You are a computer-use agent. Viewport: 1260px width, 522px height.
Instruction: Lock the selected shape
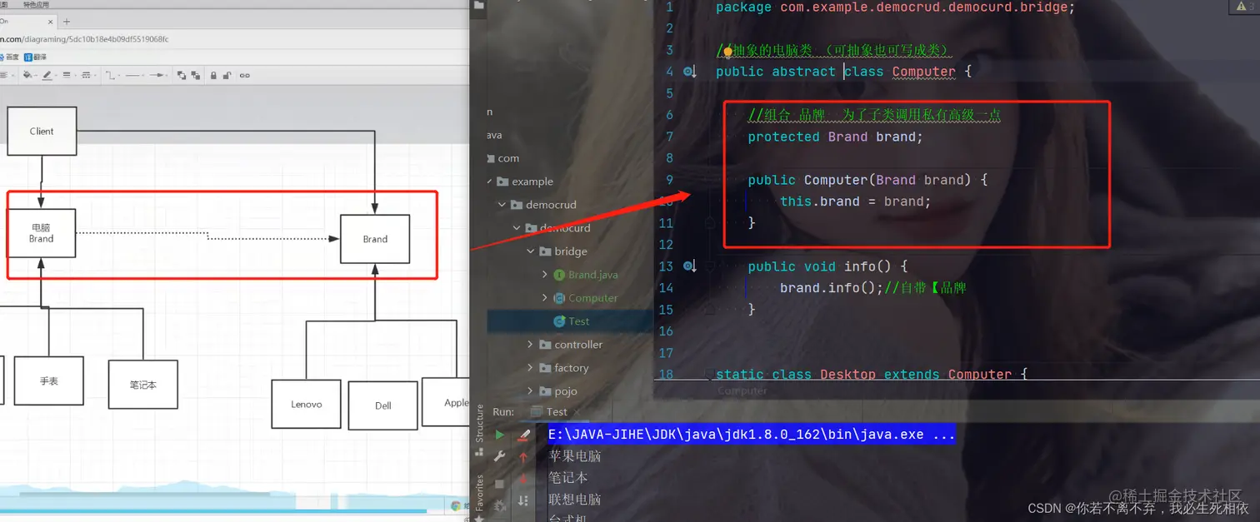point(213,75)
